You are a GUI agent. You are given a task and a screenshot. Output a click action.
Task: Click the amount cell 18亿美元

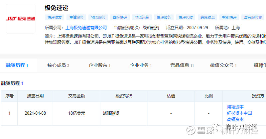tap(76, 113)
